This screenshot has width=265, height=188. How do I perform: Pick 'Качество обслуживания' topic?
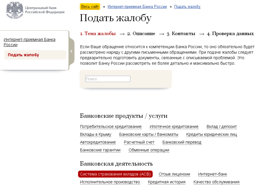[216, 182]
